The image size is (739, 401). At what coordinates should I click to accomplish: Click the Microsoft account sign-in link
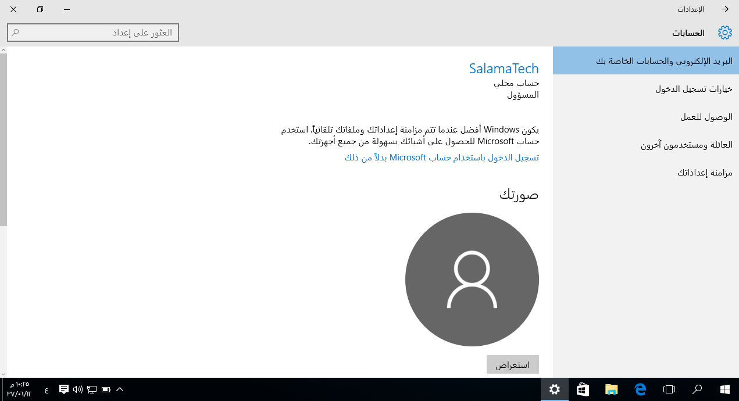(x=441, y=157)
